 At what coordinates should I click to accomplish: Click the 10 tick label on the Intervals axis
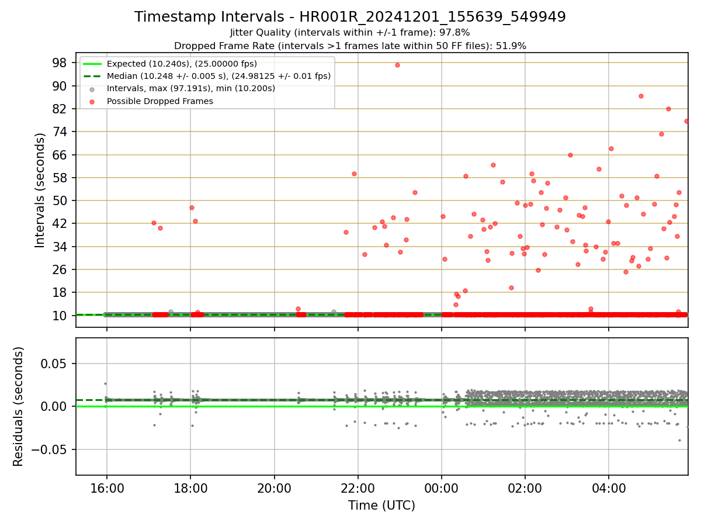tap(61, 316)
